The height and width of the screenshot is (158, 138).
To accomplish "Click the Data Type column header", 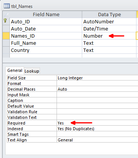I will [109, 14].
